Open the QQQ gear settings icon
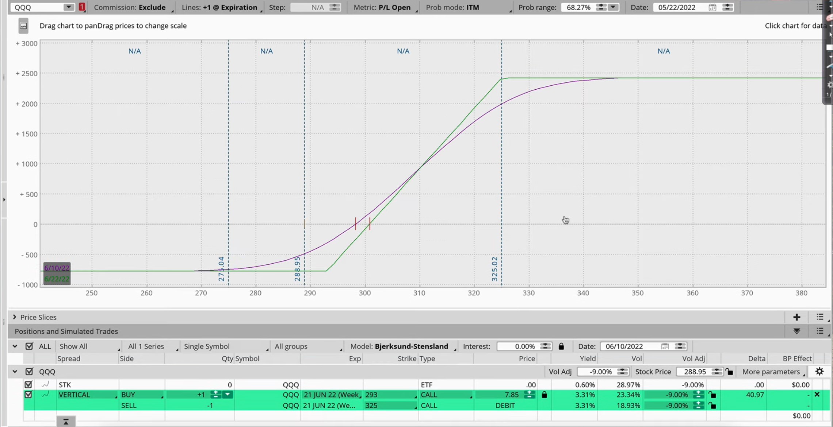Image resolution: width=833 pixels, height=427 pixels. [x=819, y=372]
